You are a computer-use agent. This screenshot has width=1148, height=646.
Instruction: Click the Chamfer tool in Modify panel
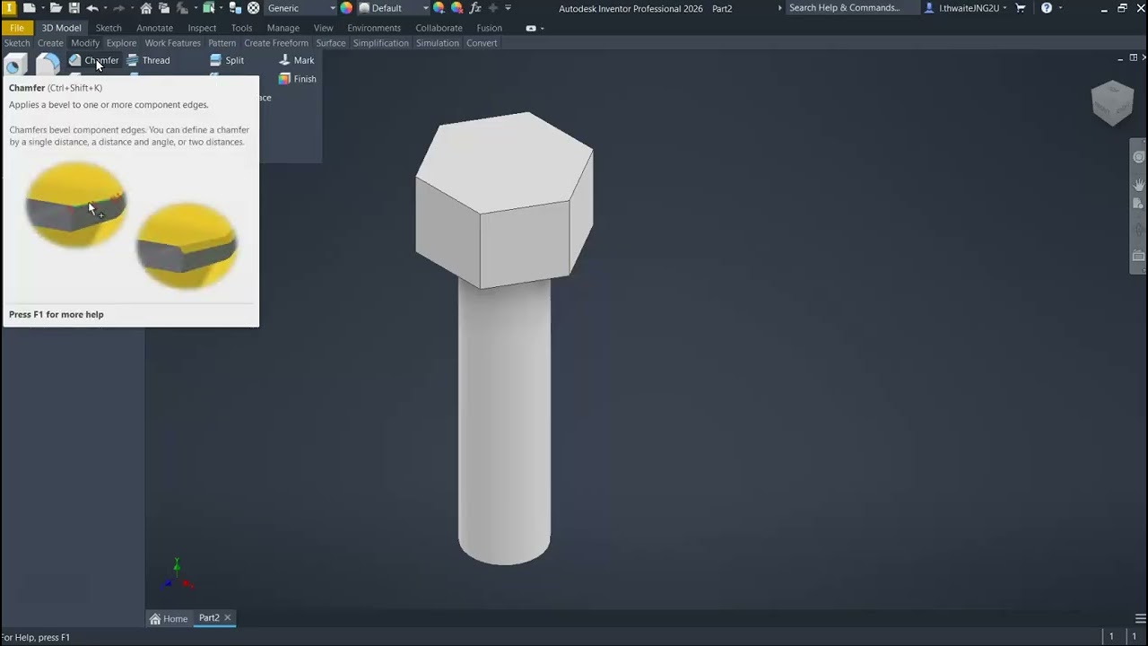click(94, 60)
